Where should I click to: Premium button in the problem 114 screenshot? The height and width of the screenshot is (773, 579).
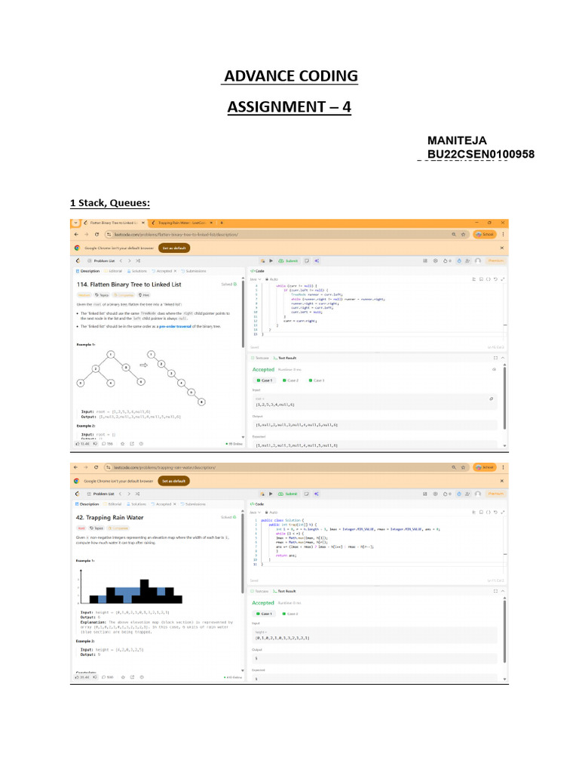point(495,260)
